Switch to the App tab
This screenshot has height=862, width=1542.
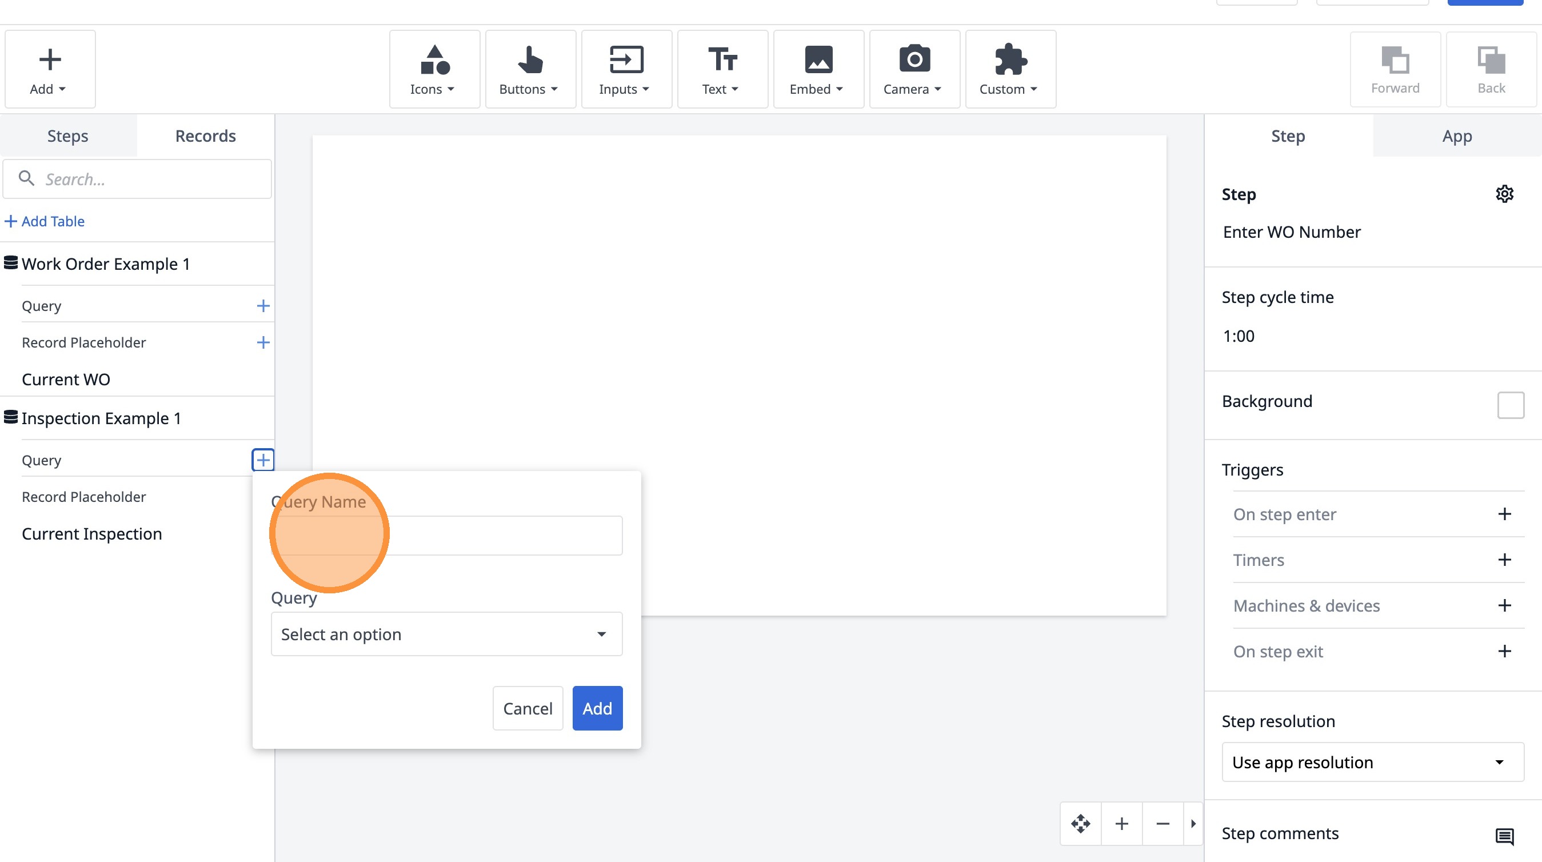1456,136
